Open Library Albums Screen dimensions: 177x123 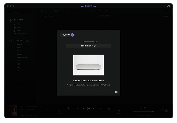coord(19,44)
